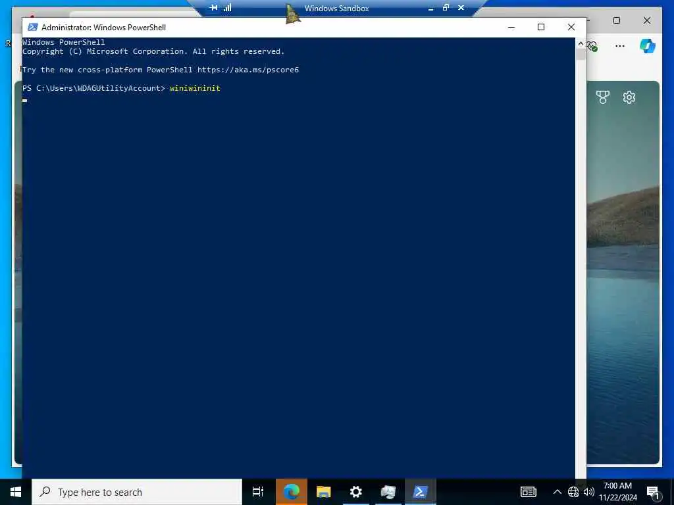The height and width of the screenshot is (505, 674).
Task: Select the PowerShell taskbar icon
Action: 421,492
